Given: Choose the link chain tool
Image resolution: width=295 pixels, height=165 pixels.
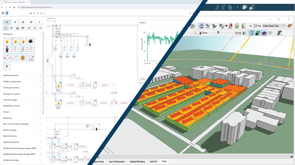Looking at the screenshot, I should 40,28.
